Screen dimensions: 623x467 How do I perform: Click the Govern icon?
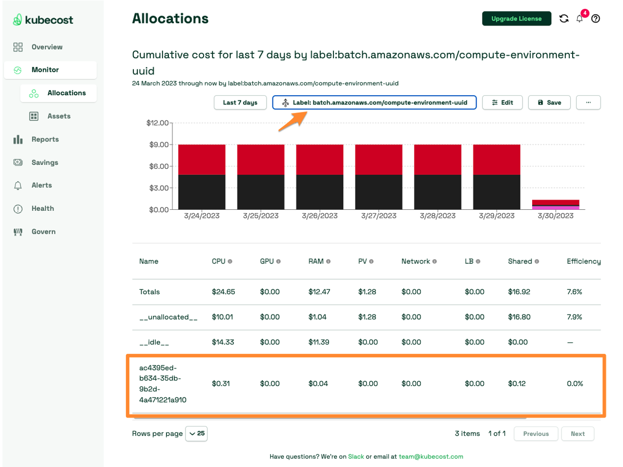point(18,231)
